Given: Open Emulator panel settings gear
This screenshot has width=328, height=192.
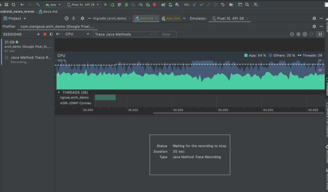Looking at the screenshot, I should tap(314, 18).
